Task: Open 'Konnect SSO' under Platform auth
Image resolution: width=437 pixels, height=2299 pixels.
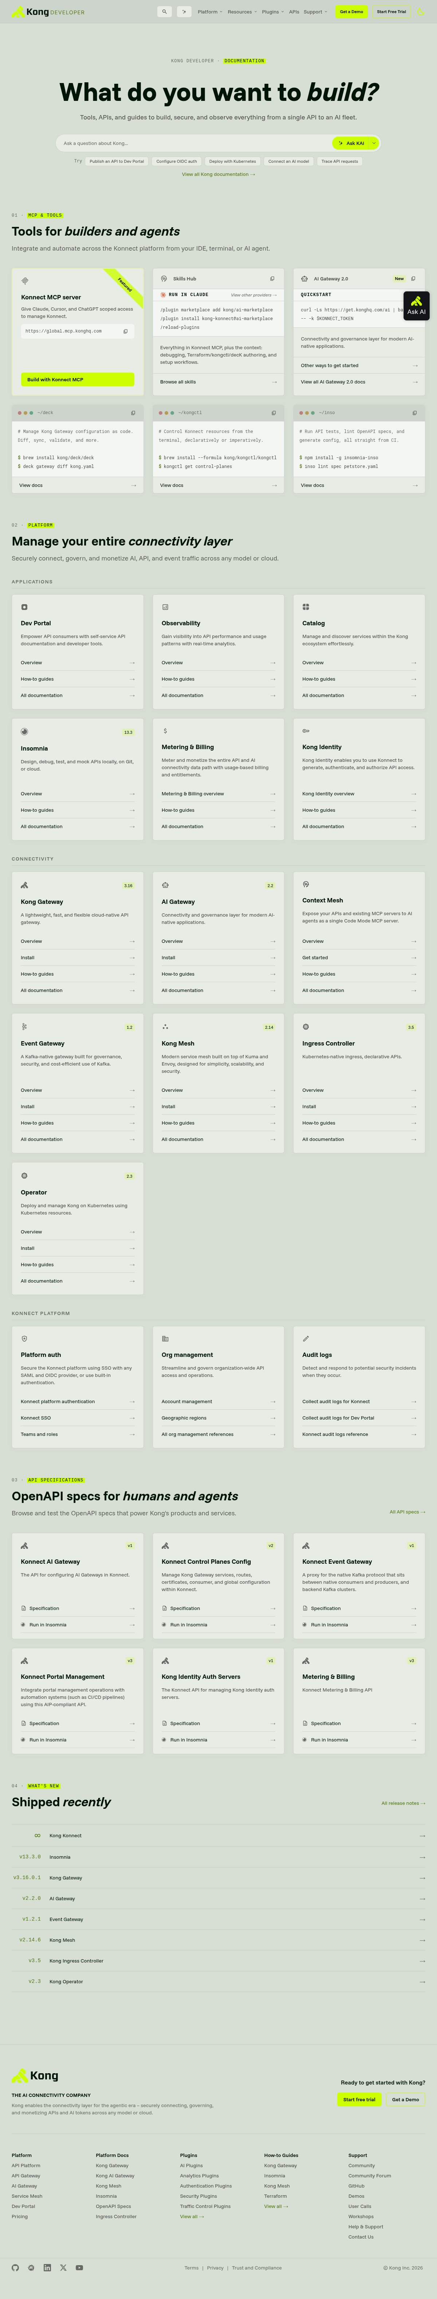Action: (x=78, y=1418)
